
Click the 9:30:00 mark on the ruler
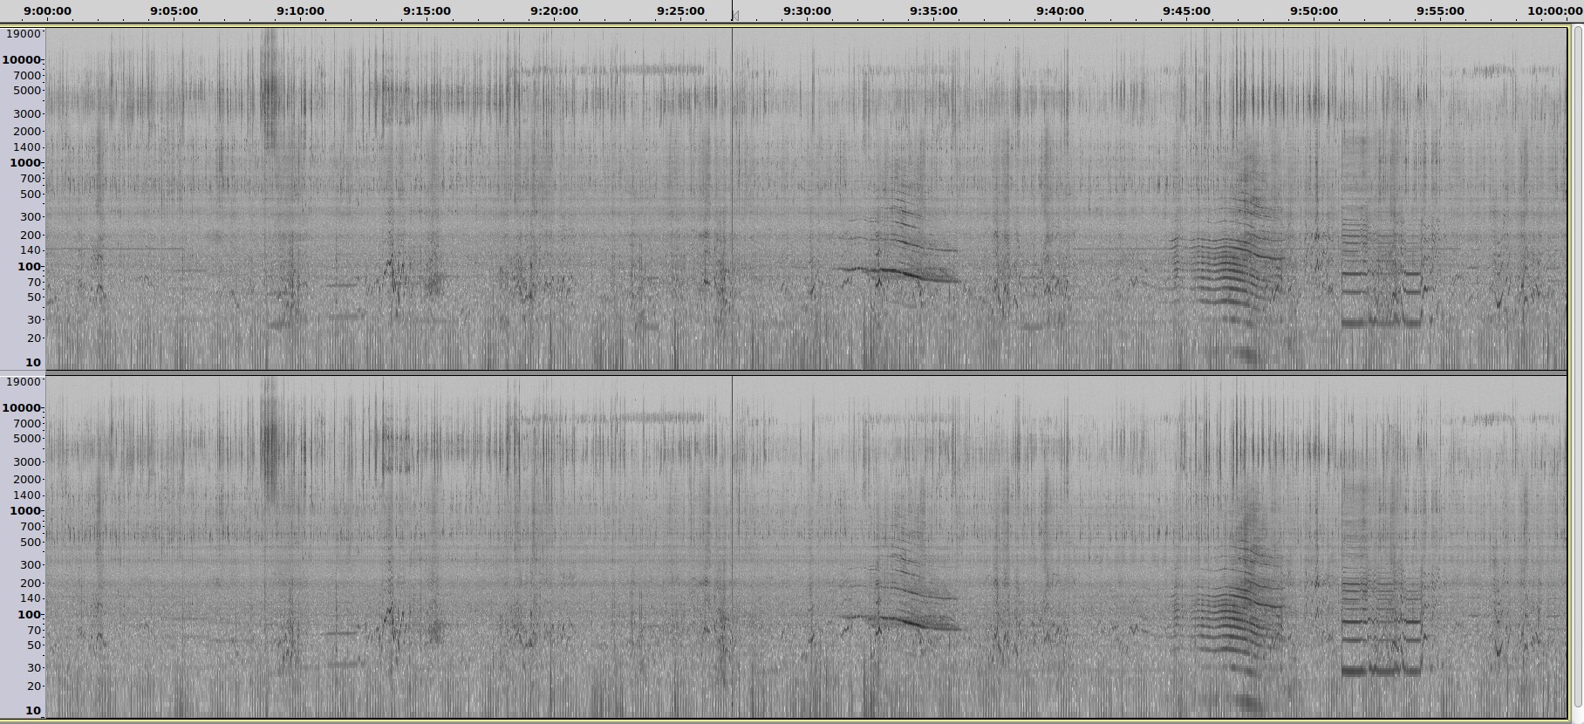[807, 10]
